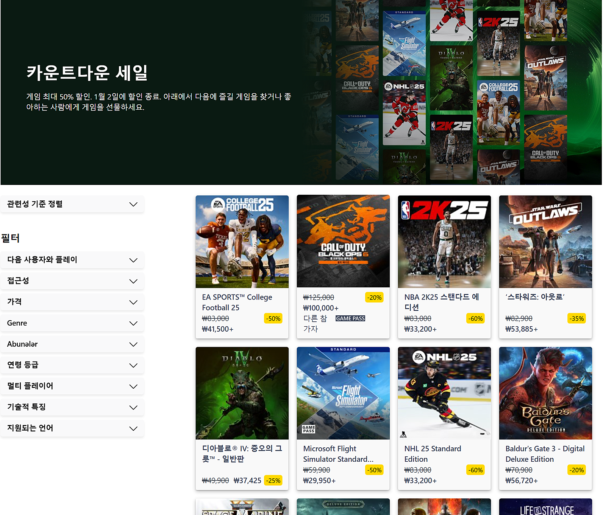Expand the Genre filter
The height and width of the screenshot is (515, 606).
pyautogui.click(x=72, y=323)
